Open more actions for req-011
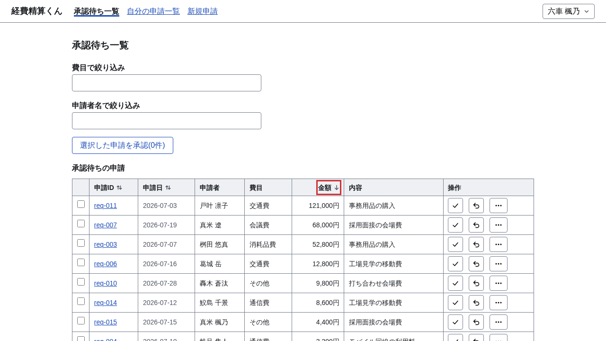 [499, 206]
